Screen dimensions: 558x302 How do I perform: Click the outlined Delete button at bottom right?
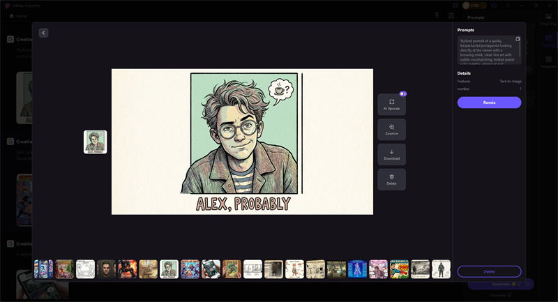[490, 271]
